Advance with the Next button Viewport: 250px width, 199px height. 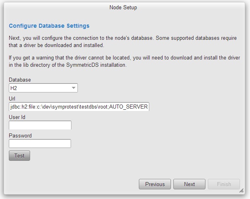(x=189, y=184)
